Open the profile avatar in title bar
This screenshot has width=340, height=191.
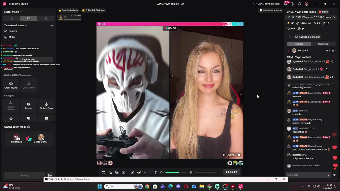pos(307,4)
